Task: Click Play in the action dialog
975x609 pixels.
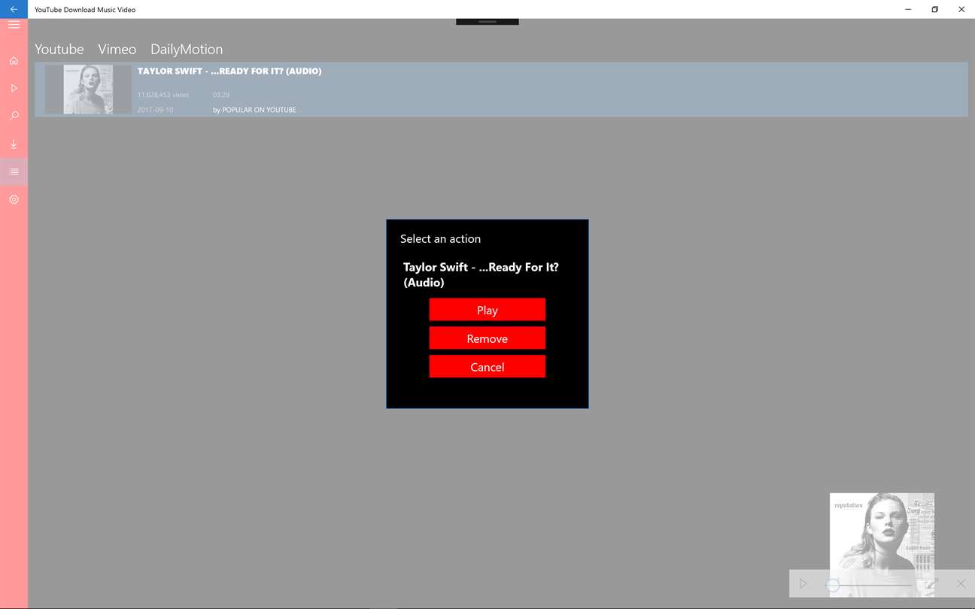Action: tap(487, 310)
